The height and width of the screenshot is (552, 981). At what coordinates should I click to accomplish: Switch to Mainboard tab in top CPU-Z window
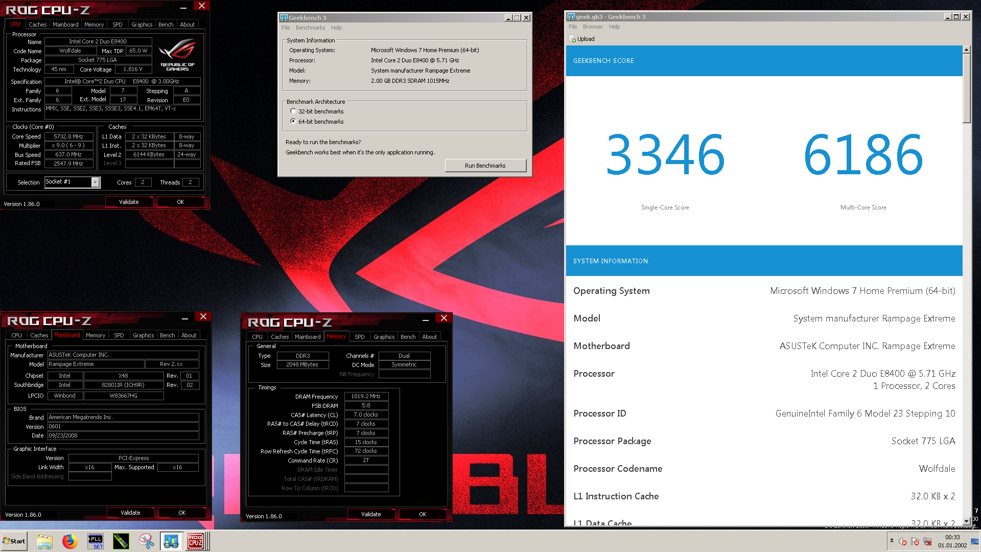(65, 25)
